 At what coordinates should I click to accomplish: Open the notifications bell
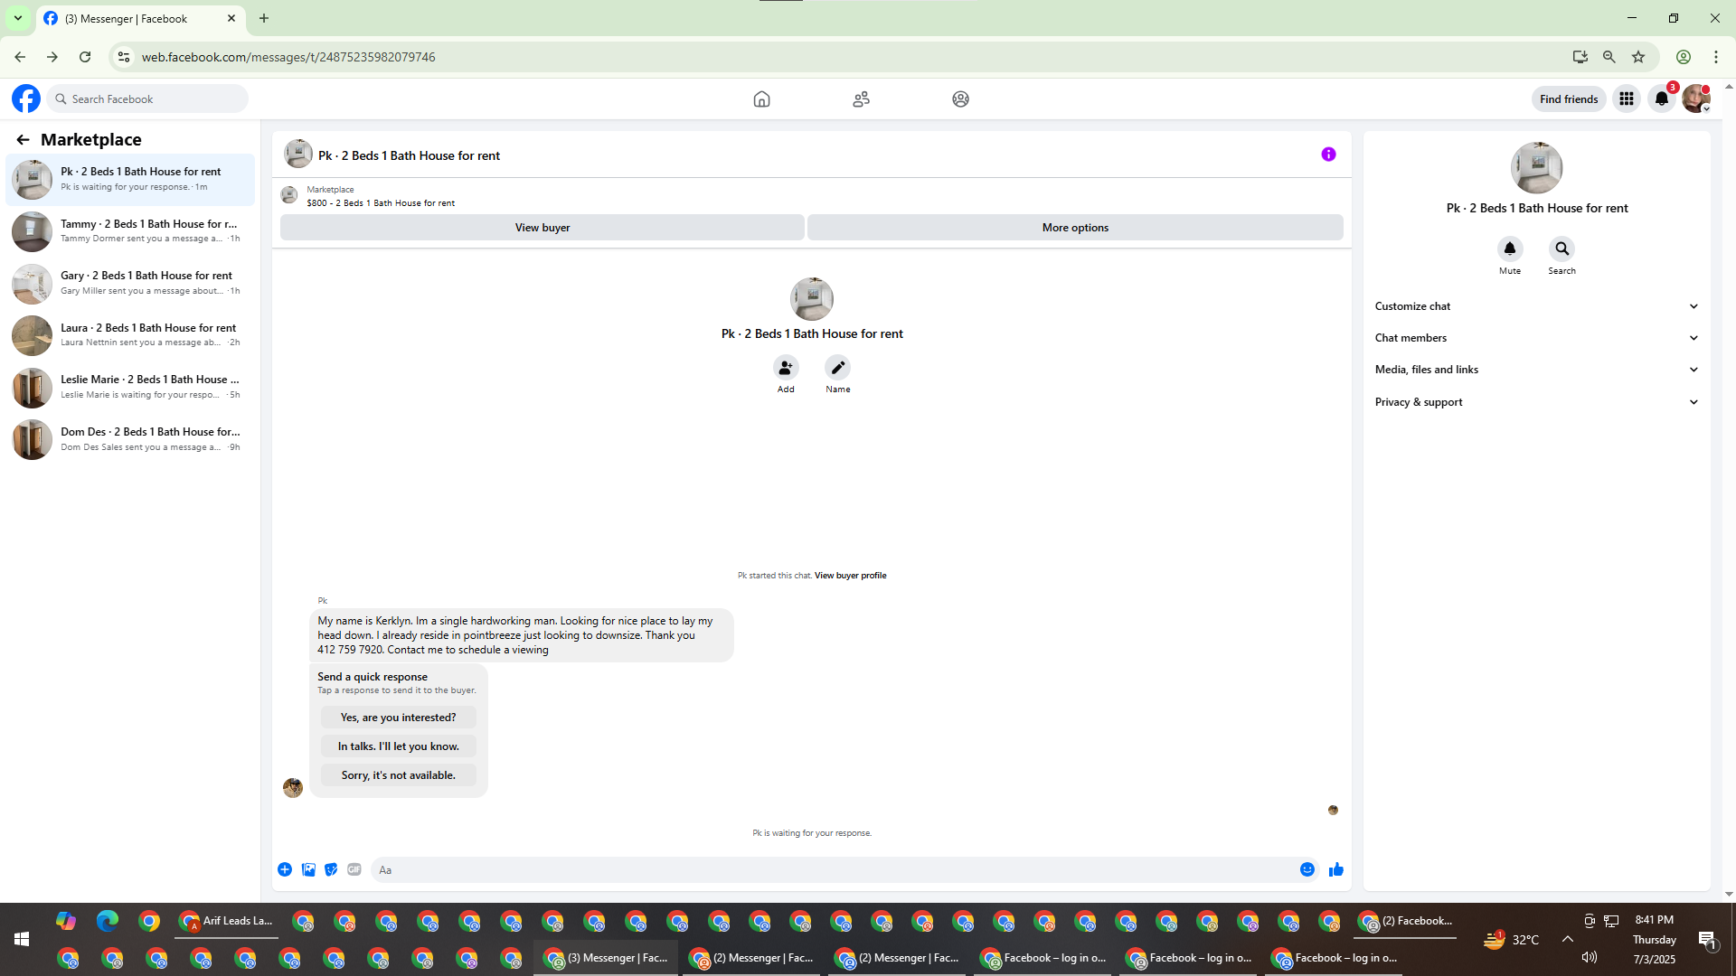(x=1661, y=99)
